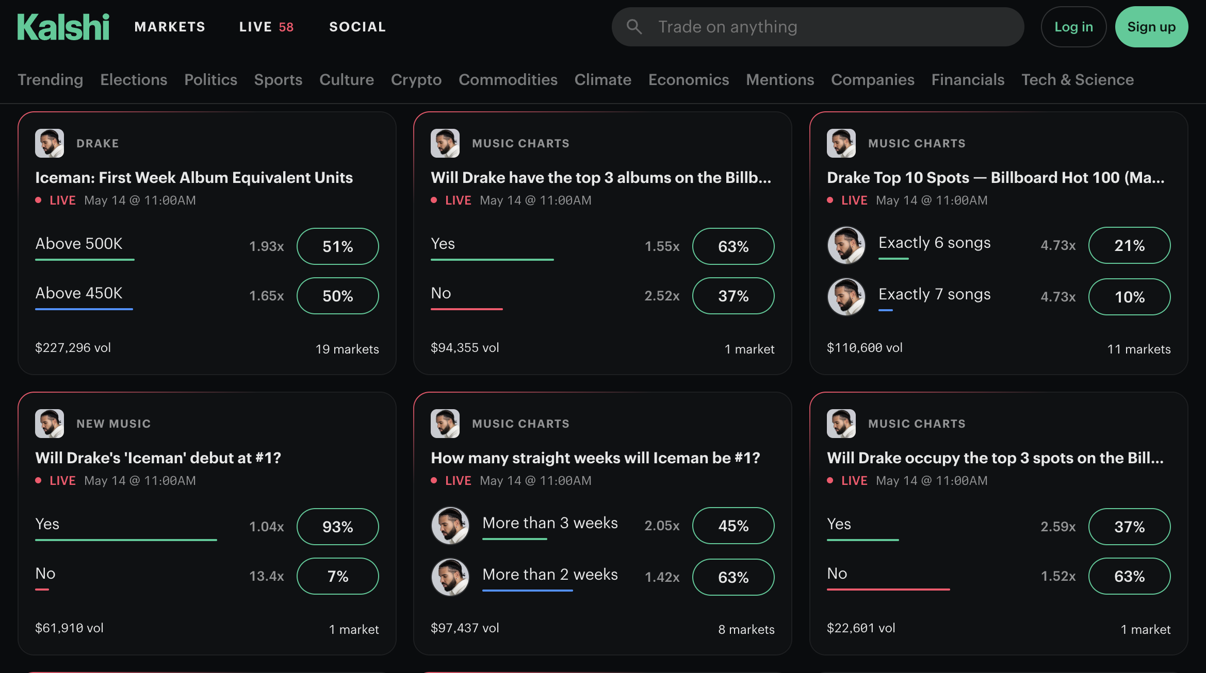Switch to the Politics category
The height and width of the screenshot is (673, 1206).
210,79
